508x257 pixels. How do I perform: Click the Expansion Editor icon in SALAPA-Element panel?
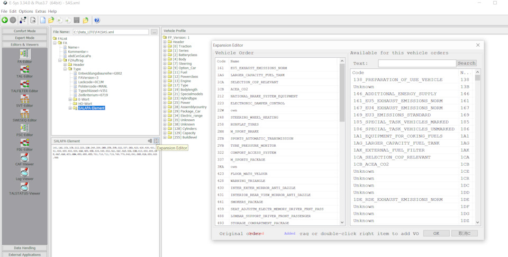(x=157, y=141)
